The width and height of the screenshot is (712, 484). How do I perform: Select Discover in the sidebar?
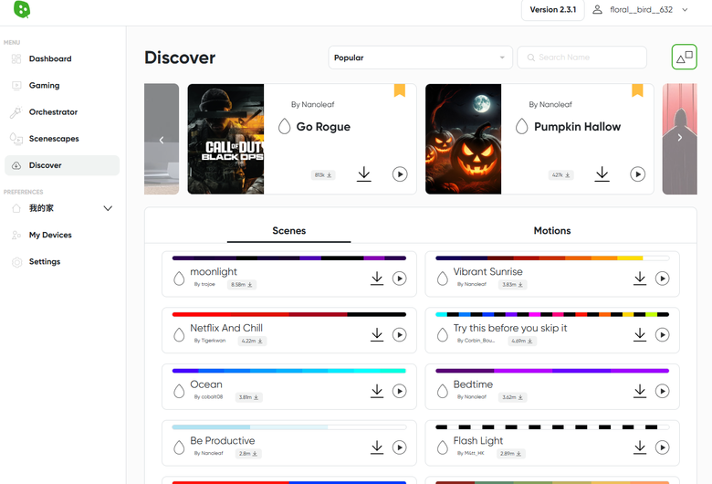tap(62, 165)
